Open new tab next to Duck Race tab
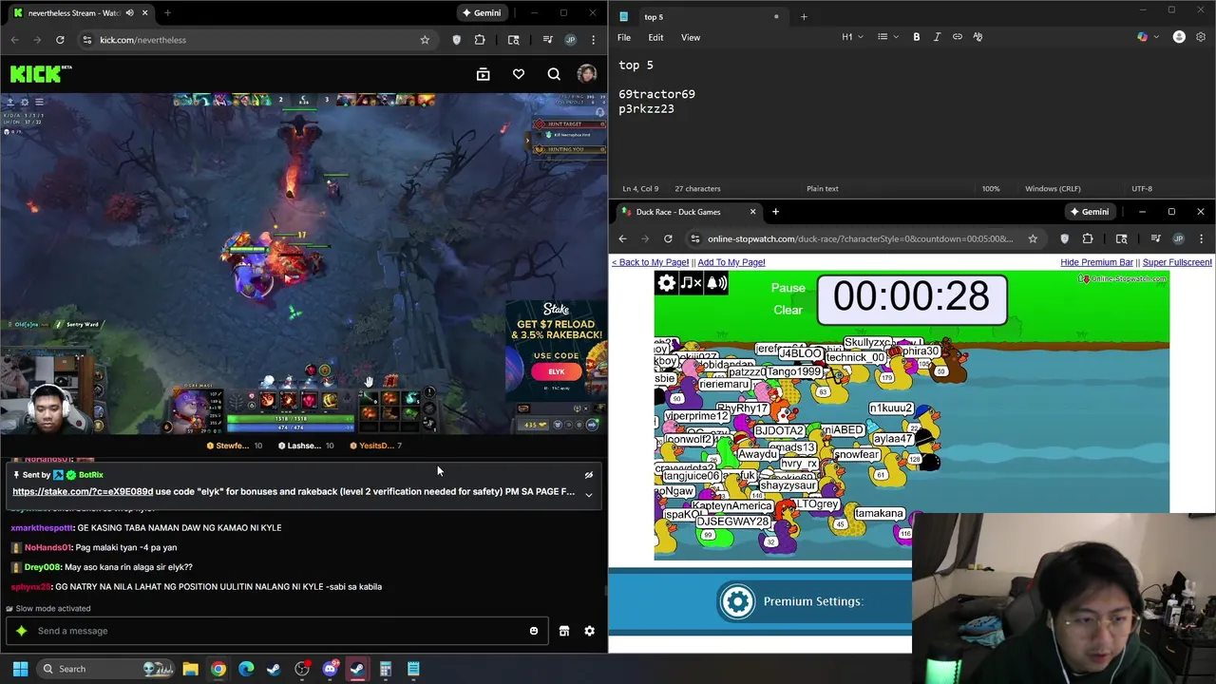 coord(775,212)
